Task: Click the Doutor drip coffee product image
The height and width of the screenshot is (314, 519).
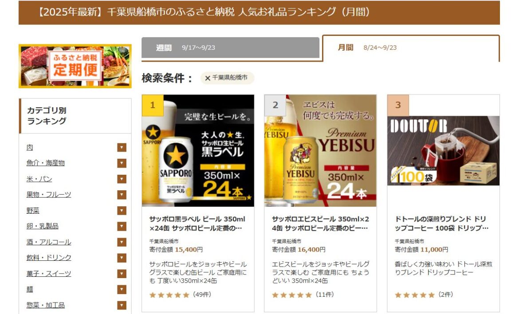Action: [x=443, y=150]
